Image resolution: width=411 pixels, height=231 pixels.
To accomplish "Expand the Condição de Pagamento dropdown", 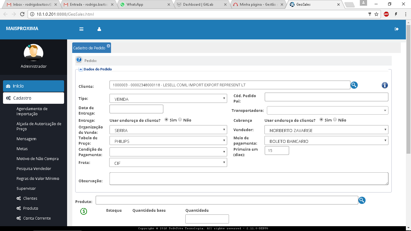I will [168, 152].
